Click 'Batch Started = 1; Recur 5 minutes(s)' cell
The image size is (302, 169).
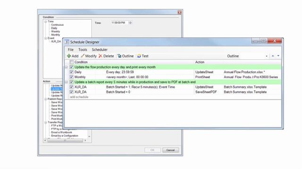pyautogui.click(x=141, y=87)
